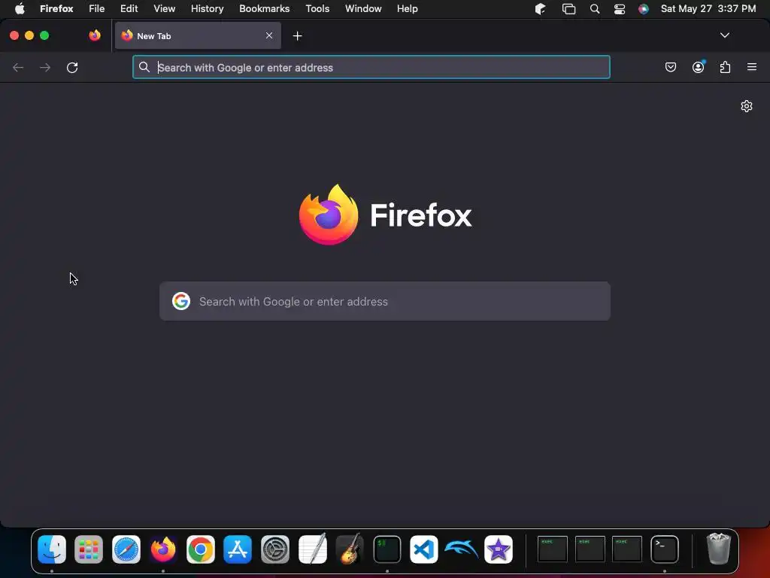Image resolution: width=770 pixels, height=578 pixels.
Task: Open Spotlight search in the menu bar
Action: [594, 9]
